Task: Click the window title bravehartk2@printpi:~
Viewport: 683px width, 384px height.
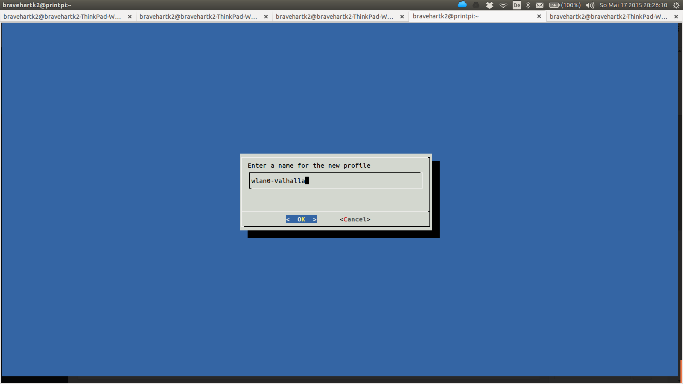Action: point(37,5)
